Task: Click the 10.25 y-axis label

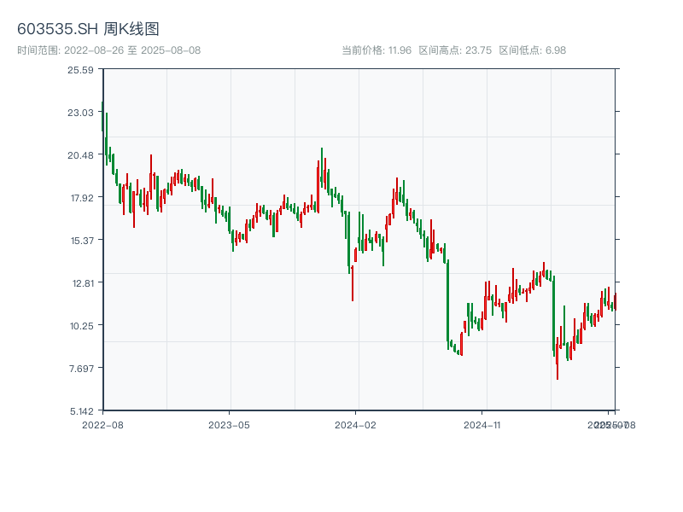Action: click(x=81, y=325)
